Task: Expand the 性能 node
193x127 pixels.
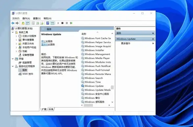Action: point(16,51)
